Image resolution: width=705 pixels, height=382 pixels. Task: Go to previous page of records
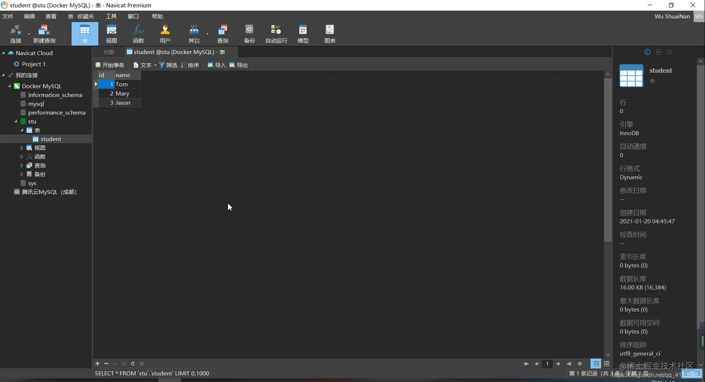[537, 364]
